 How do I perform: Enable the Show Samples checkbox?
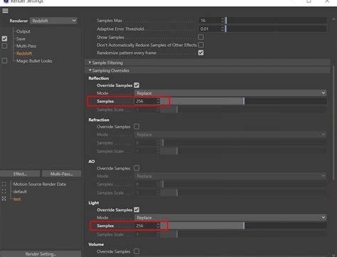(x=200, y=37)
